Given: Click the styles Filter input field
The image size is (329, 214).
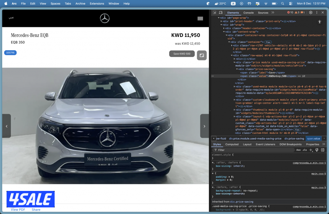Looking at the screenshot, I should 253,150.
